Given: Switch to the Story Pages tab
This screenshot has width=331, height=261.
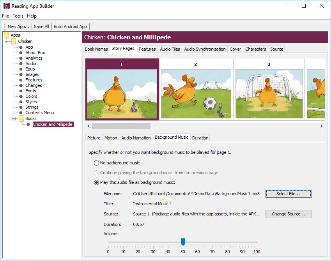Looking at the screenshot, I should [123, 48].
